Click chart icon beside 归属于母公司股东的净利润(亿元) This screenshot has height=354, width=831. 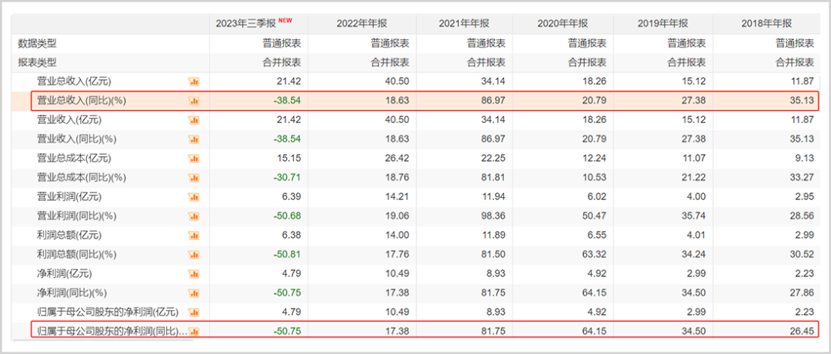pyautogui.click(x=194, y=312)
